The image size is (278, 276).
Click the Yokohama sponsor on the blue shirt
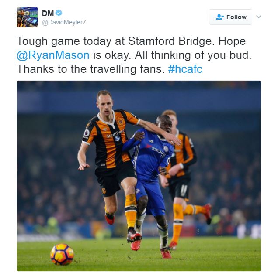pos(158,152)
